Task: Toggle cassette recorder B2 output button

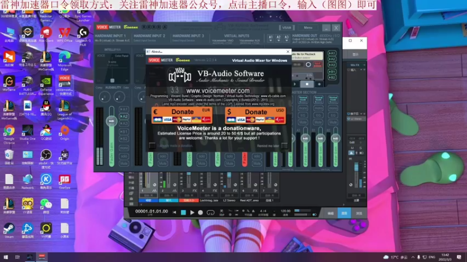Action: [332, 77]
